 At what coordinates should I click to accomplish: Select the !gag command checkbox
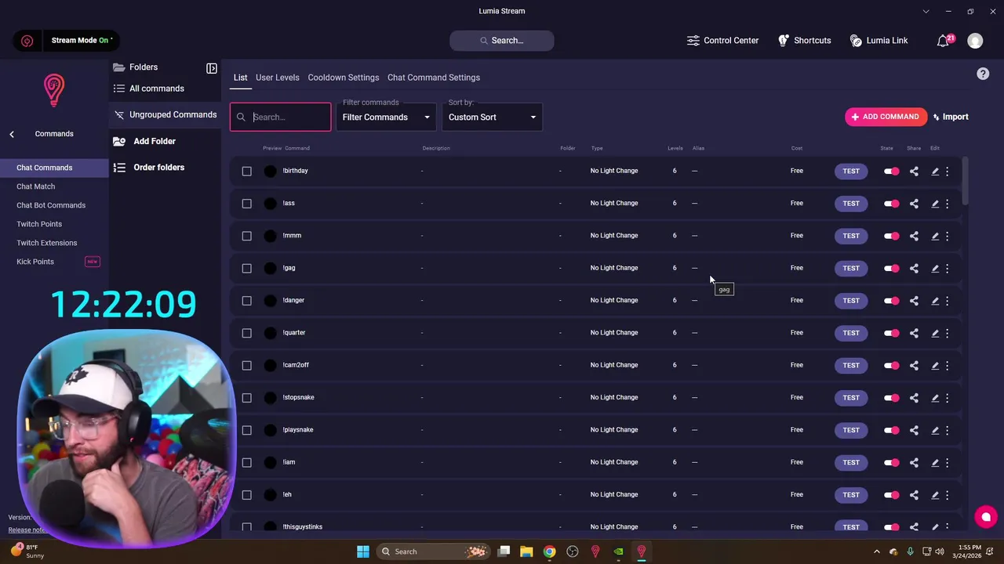(247, 268)
